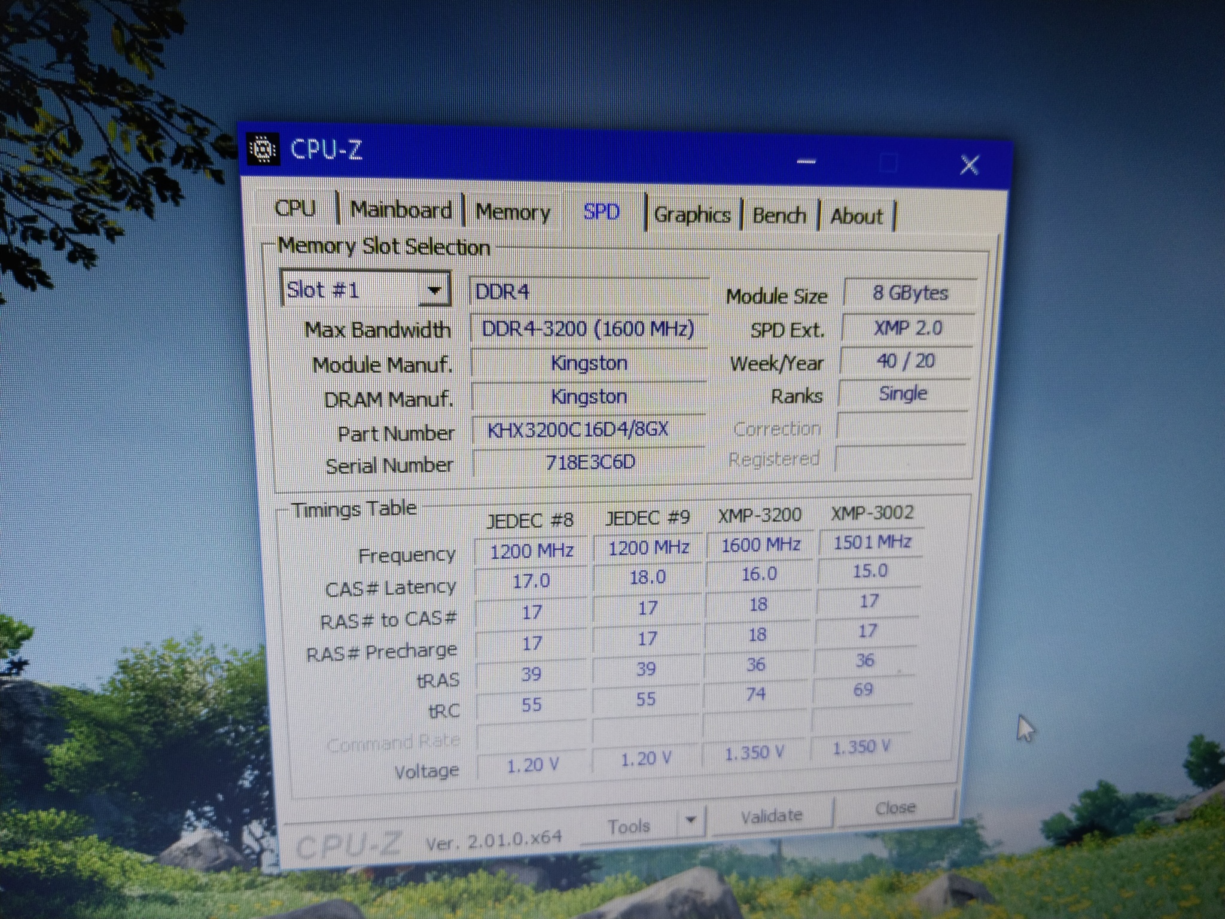Click the Ver. 2.01.0.x64 version label
The image size is (1225, 919).
[x=493, y=840]
